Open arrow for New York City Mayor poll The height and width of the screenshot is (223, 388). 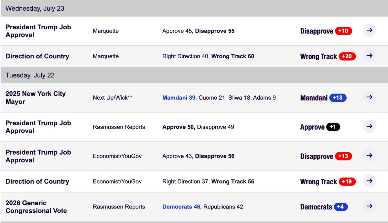(x=369, y=97)
